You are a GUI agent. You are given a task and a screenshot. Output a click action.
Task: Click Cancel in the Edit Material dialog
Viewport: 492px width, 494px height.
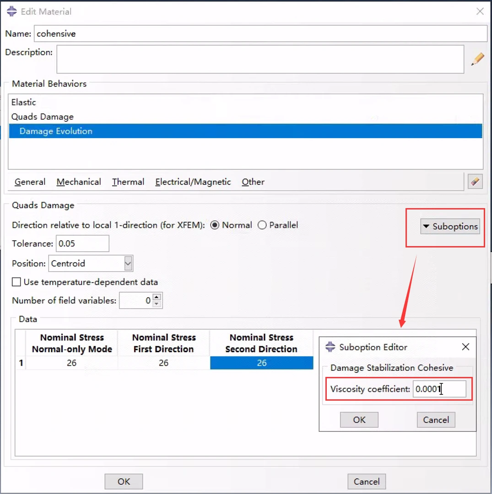point(367,481)
